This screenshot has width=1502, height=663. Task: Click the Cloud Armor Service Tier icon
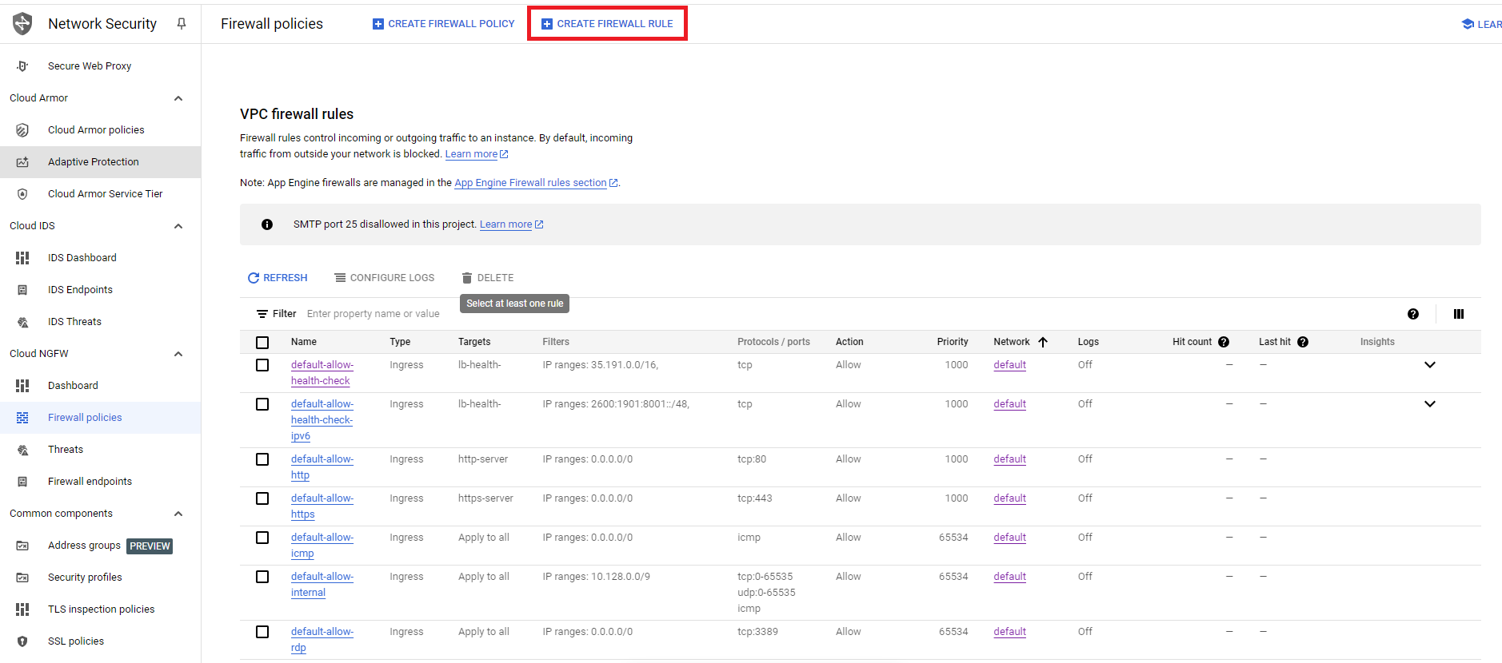click(22, 194)
